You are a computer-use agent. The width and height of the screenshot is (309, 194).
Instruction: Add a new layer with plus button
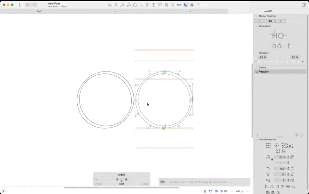(257, 135)
